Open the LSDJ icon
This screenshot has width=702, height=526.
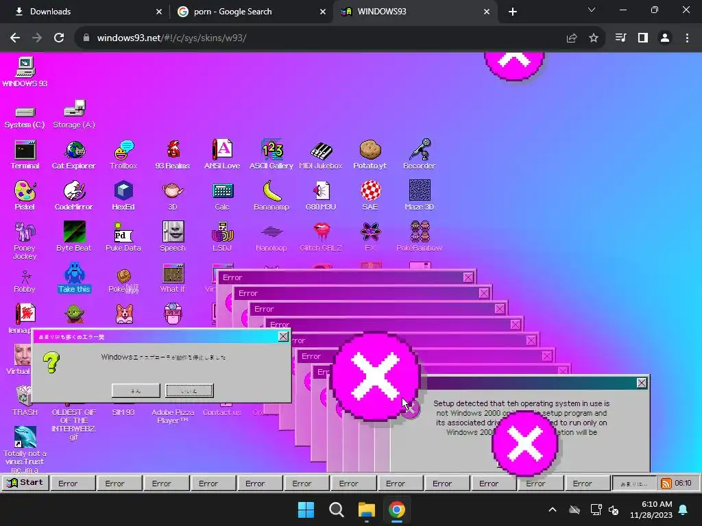pyautogui.click(x=222, y=236)
